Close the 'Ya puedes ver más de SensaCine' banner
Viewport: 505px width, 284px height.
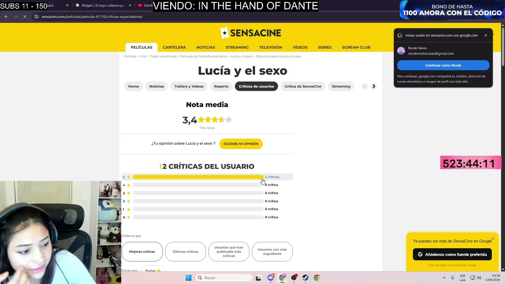[492, 239]
